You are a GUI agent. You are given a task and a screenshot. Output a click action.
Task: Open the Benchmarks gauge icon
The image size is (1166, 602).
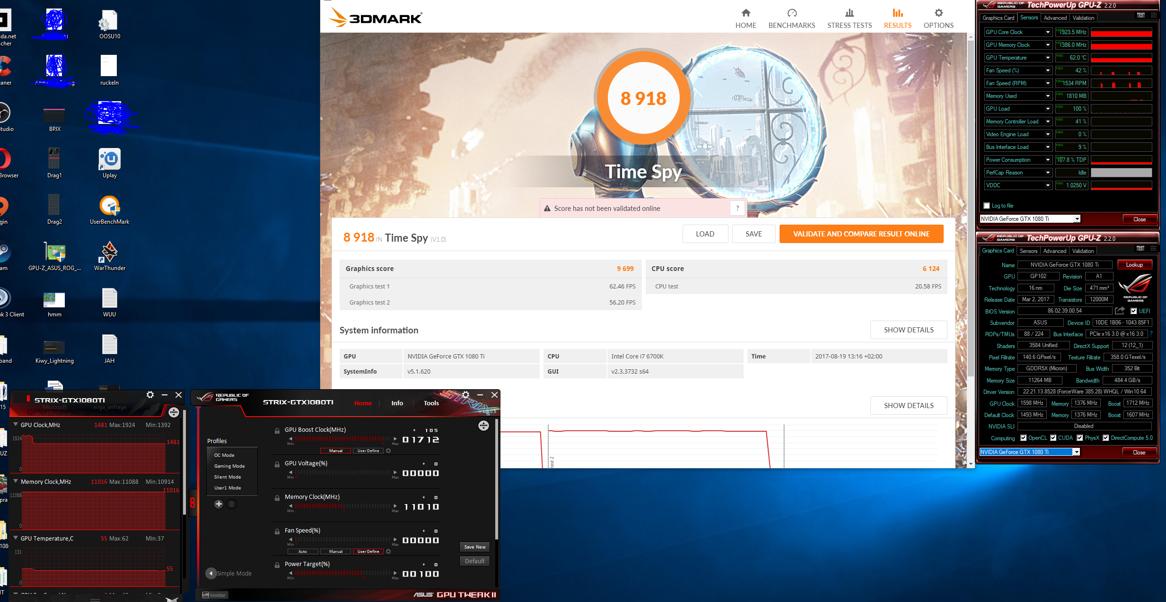(x=792, y=13)
